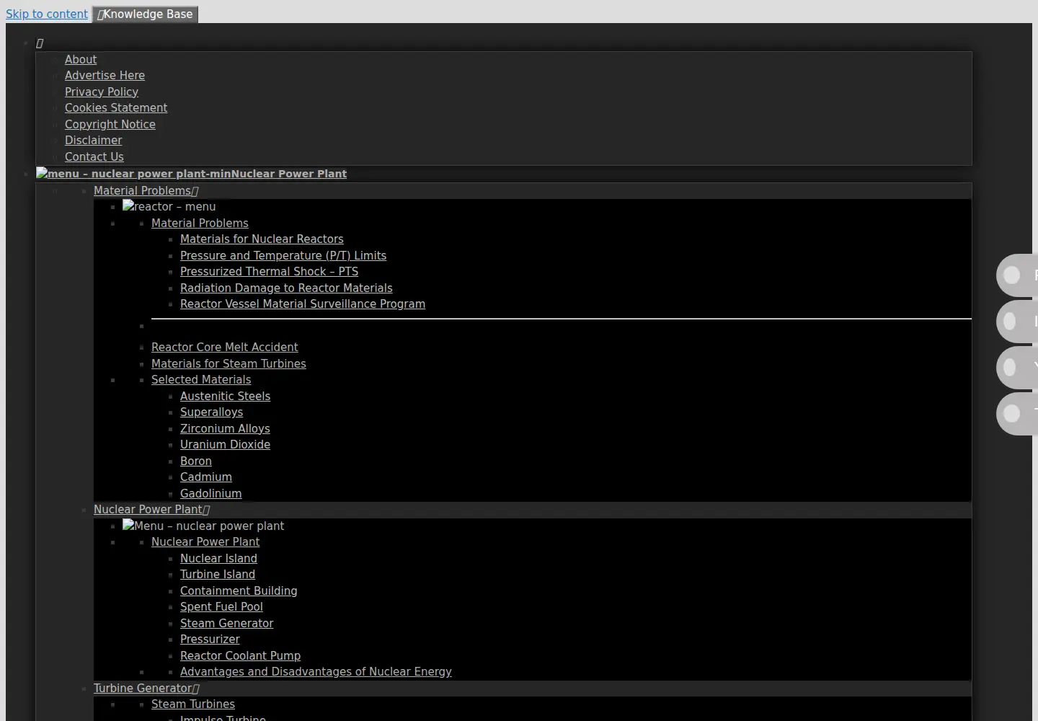Open the Reactor Coolant Pump link
Viewport: 1038px width, 721px height.
[x=240, y=656]
